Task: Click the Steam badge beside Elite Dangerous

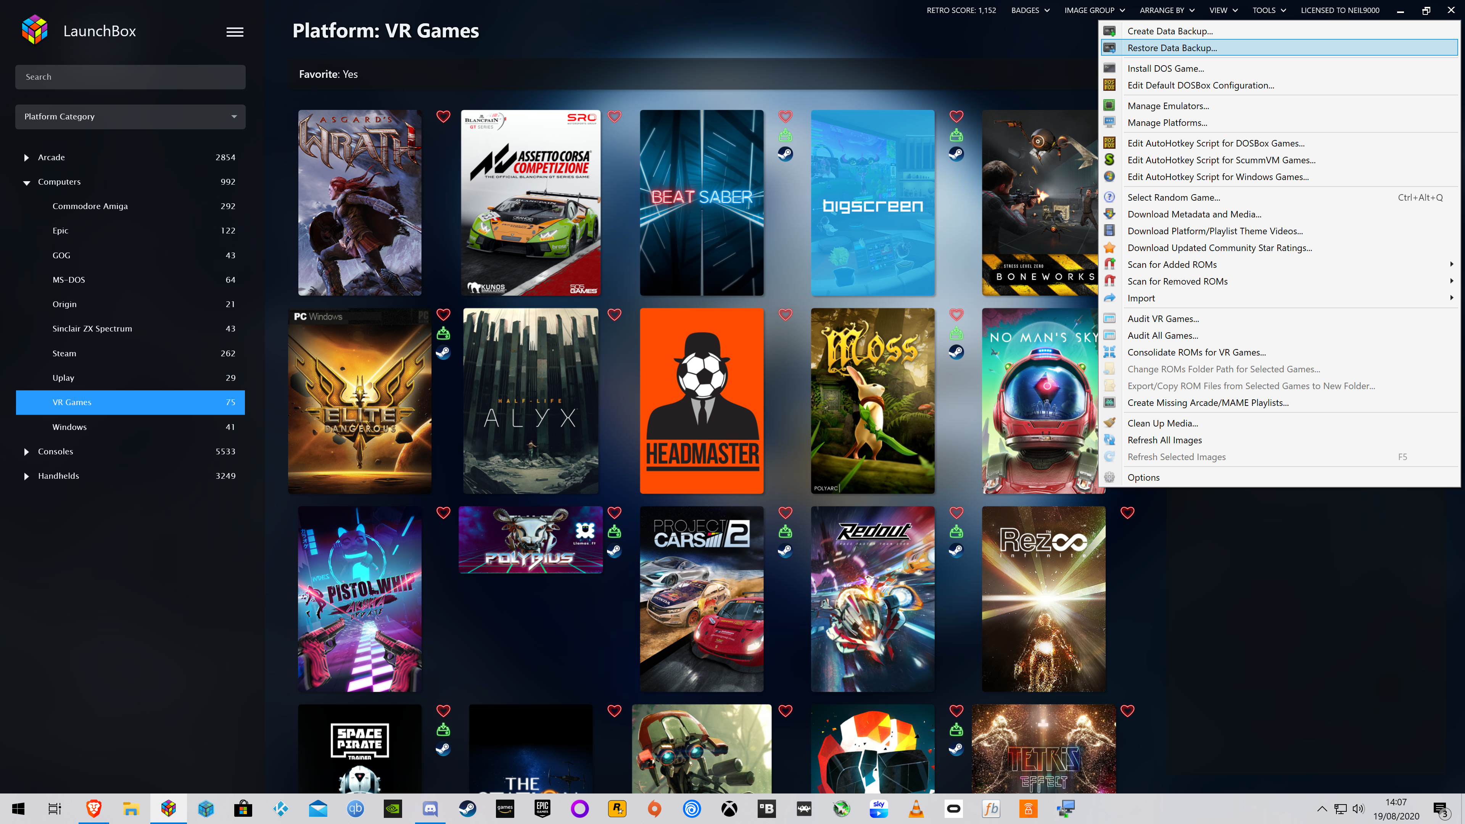Action: [443, 352]
